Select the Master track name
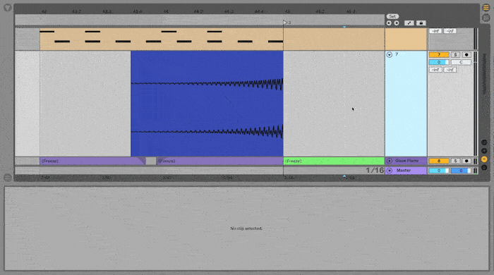Image resolution: width=494 pixels, height=275 pixels. tap(404, 170)
